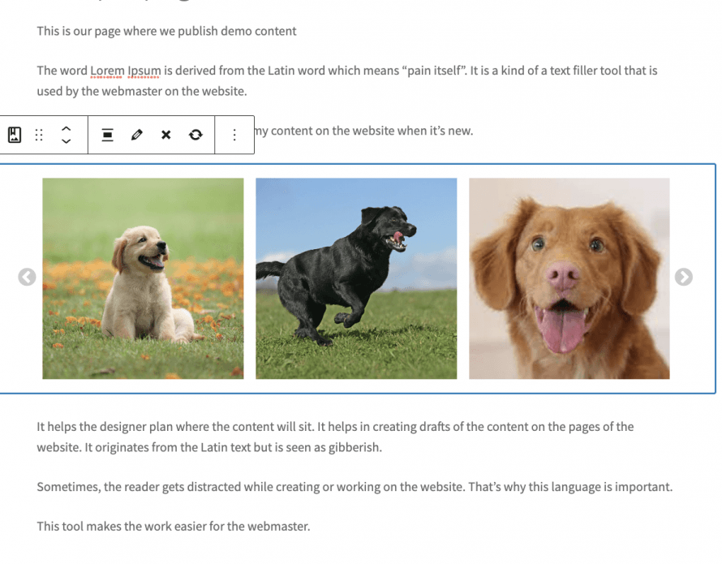This screenshot has height=564, width=722.
Task: Advance carousel with the right arrow
Action: pyautogui.click(x=684, y=277)
